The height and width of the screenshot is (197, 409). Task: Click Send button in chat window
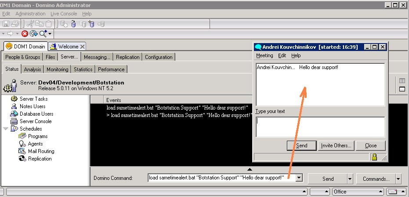point(301,146)
